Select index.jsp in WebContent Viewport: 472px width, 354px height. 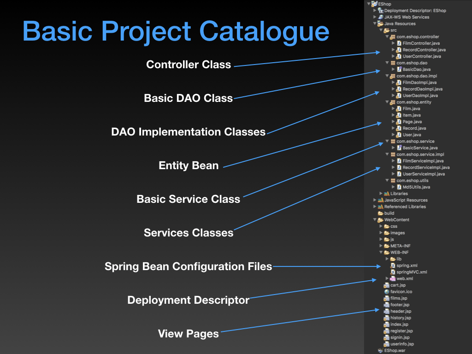coord(399,324)
